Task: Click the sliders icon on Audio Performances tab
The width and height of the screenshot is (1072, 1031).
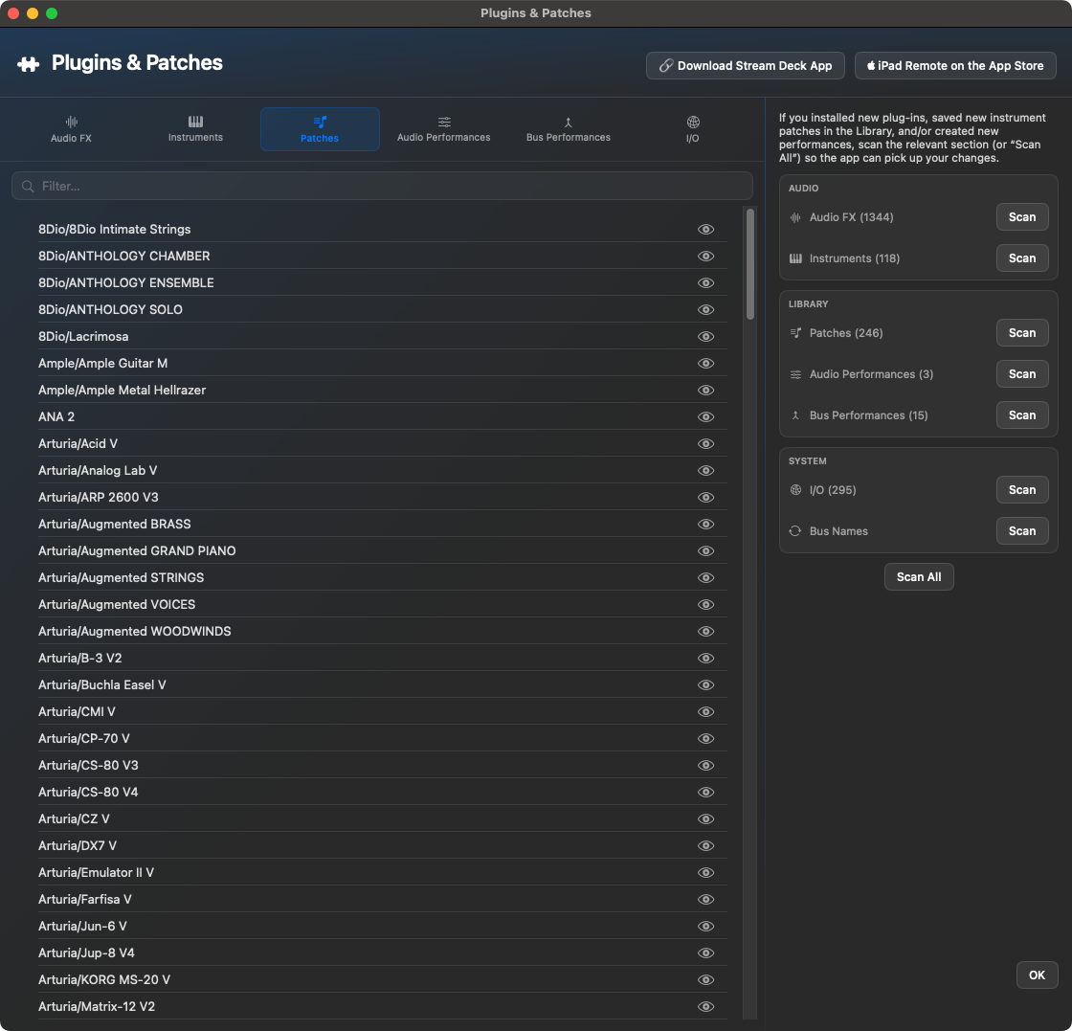Action: pyautogui.click(x=444, y=122)
